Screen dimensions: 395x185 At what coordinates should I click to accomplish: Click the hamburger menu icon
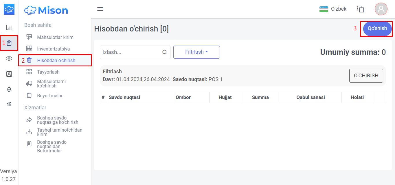[100, 9]
